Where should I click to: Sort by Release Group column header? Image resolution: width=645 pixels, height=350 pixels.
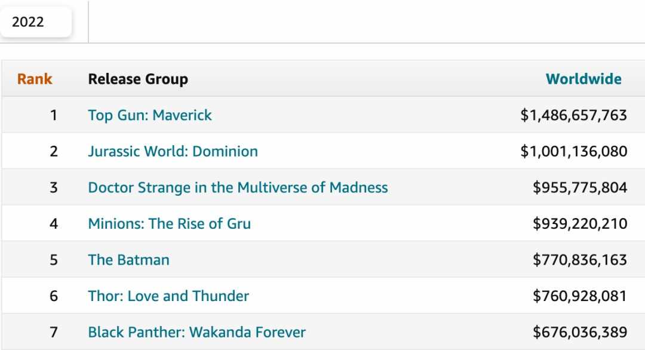(138, 79)
